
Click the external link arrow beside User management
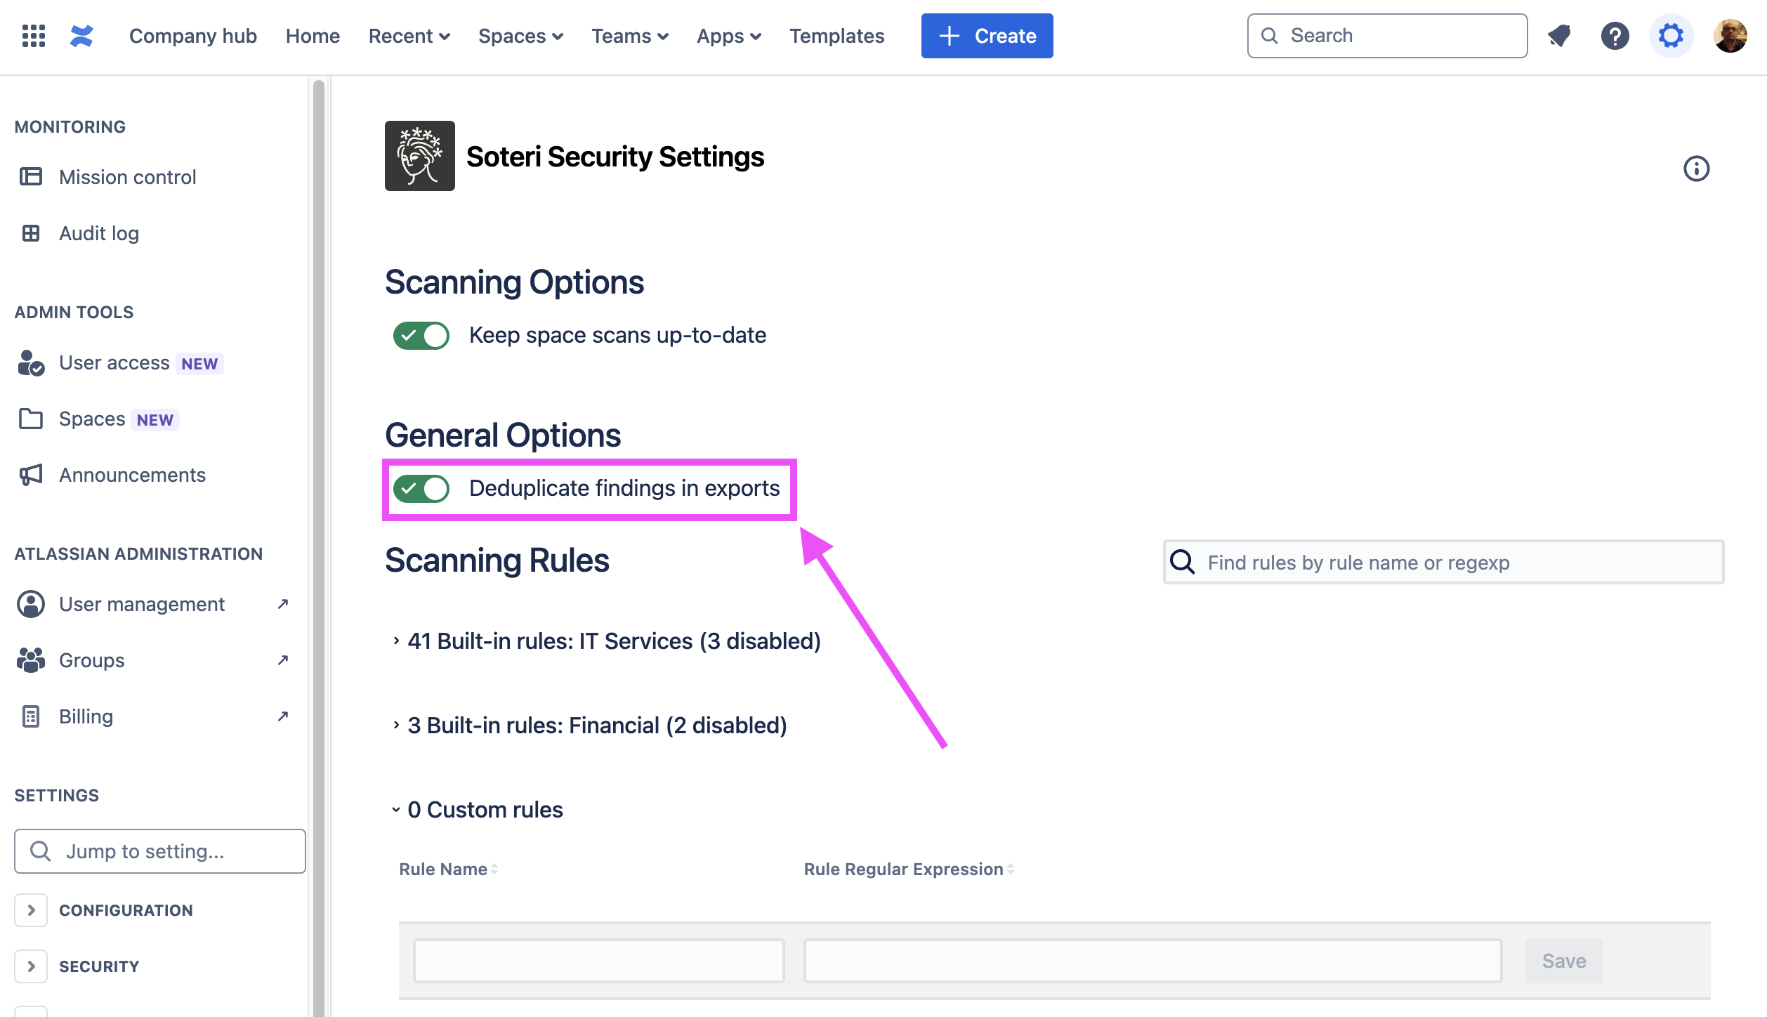click(x=283, y=604)
